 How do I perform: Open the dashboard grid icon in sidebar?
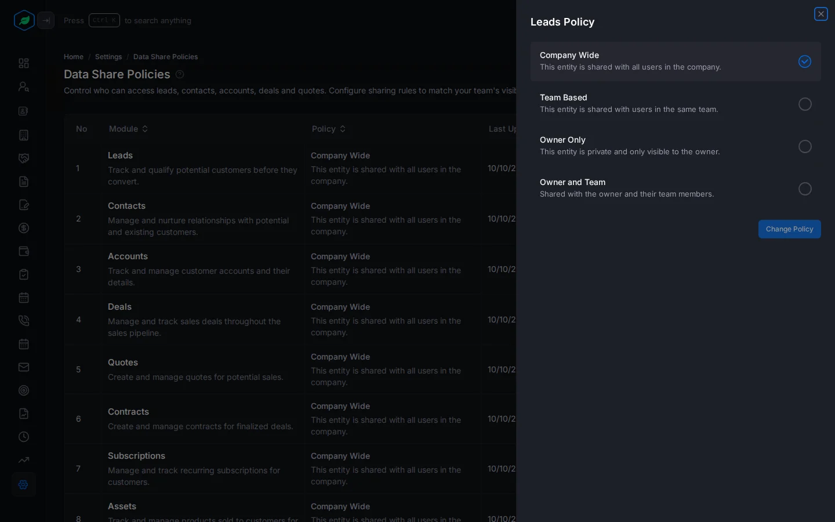click(24, 63)
